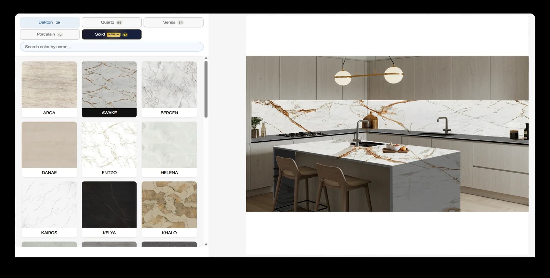This screenshot has height=278, width=550.
Task: Open the Quartz material tab
Action: point(112,22)
